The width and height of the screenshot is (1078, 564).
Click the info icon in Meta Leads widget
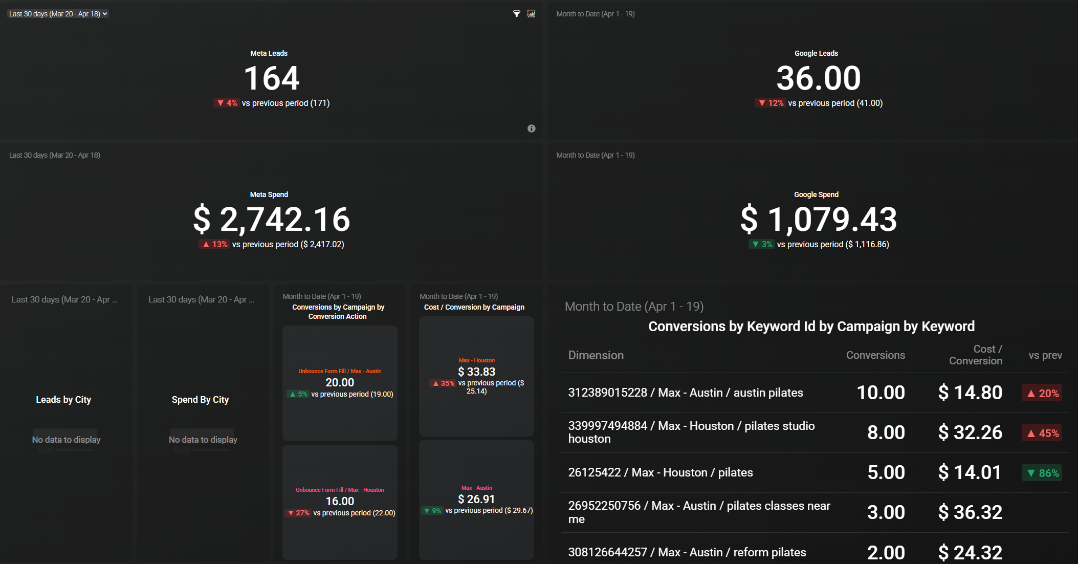(531, 128)
